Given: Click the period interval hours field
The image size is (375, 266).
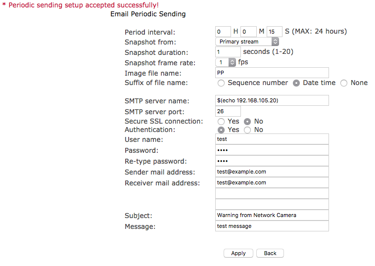Looking at the screenshot, I should click(223, 32).
